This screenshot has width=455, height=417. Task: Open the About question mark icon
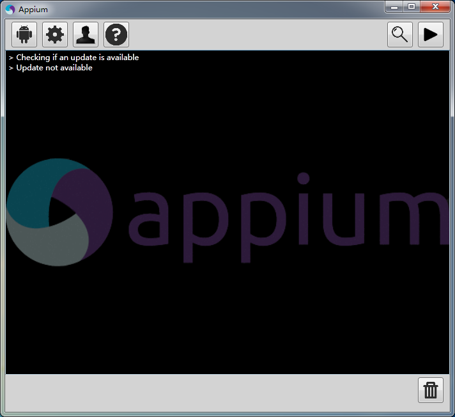coord(116,35)
